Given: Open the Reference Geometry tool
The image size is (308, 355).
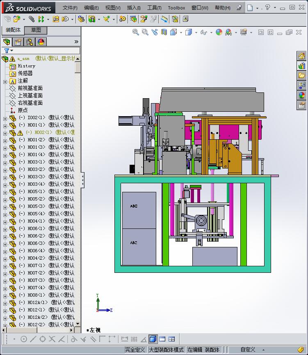Looking at the screenshot, I should (x=107, y=19).
